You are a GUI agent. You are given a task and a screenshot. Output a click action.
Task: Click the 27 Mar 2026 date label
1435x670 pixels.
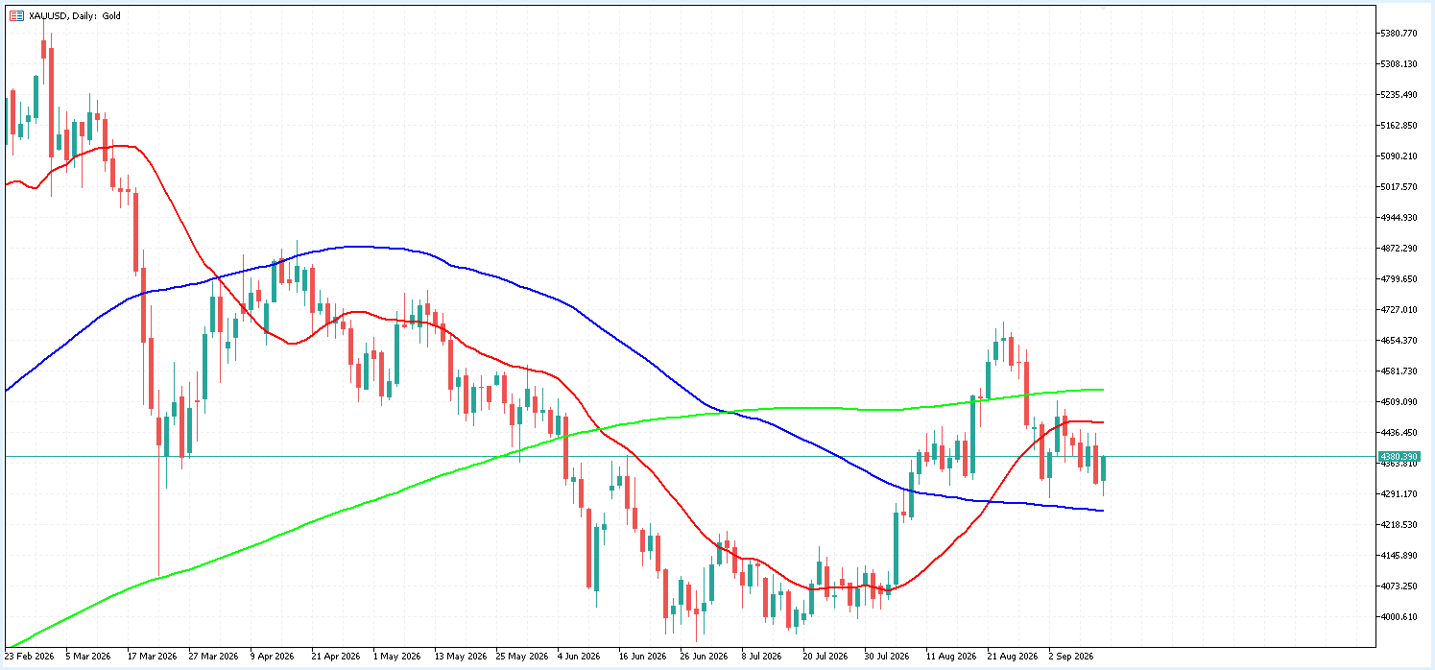pyautogui.click(x=213, y=658)
